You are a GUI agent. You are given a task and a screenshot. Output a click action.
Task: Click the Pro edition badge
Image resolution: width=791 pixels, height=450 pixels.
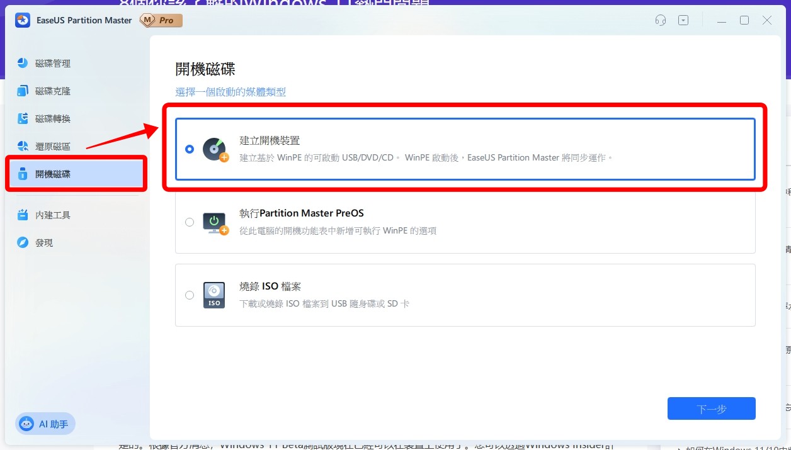[161, 20]
